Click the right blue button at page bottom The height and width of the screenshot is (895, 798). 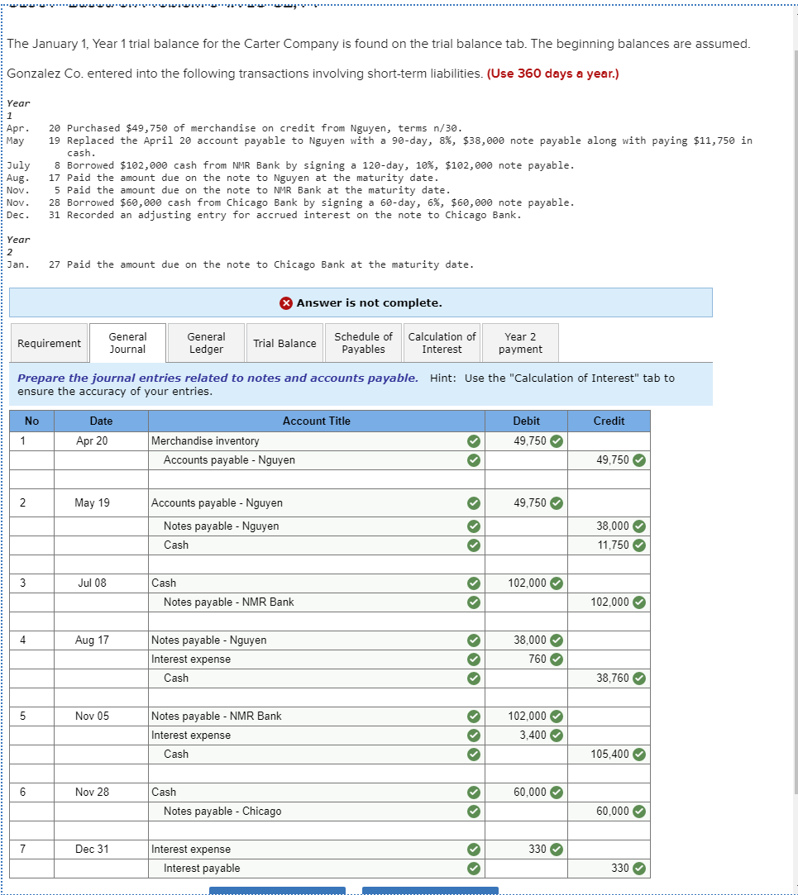[430, 892]
